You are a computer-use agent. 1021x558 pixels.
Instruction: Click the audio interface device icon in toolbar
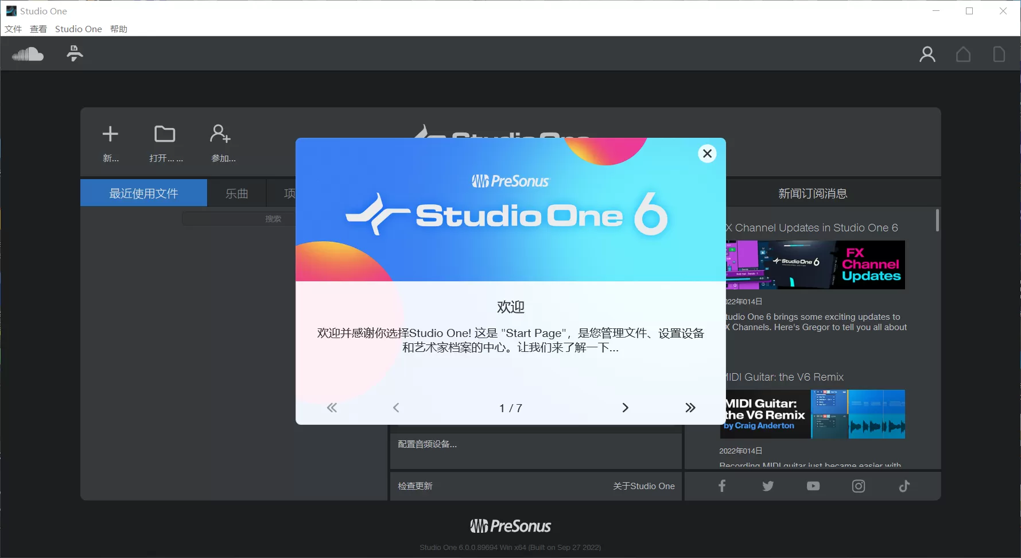(x=74, y=53)
